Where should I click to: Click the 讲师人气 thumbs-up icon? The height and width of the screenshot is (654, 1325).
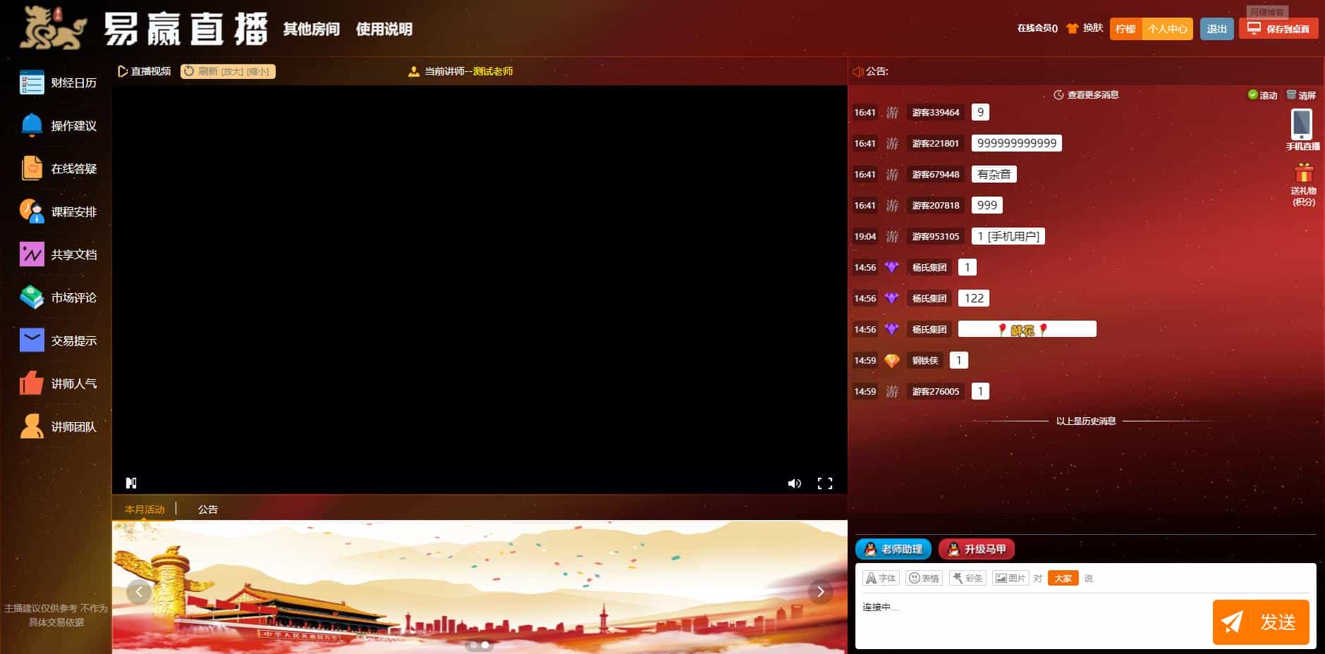coord(32,383)
